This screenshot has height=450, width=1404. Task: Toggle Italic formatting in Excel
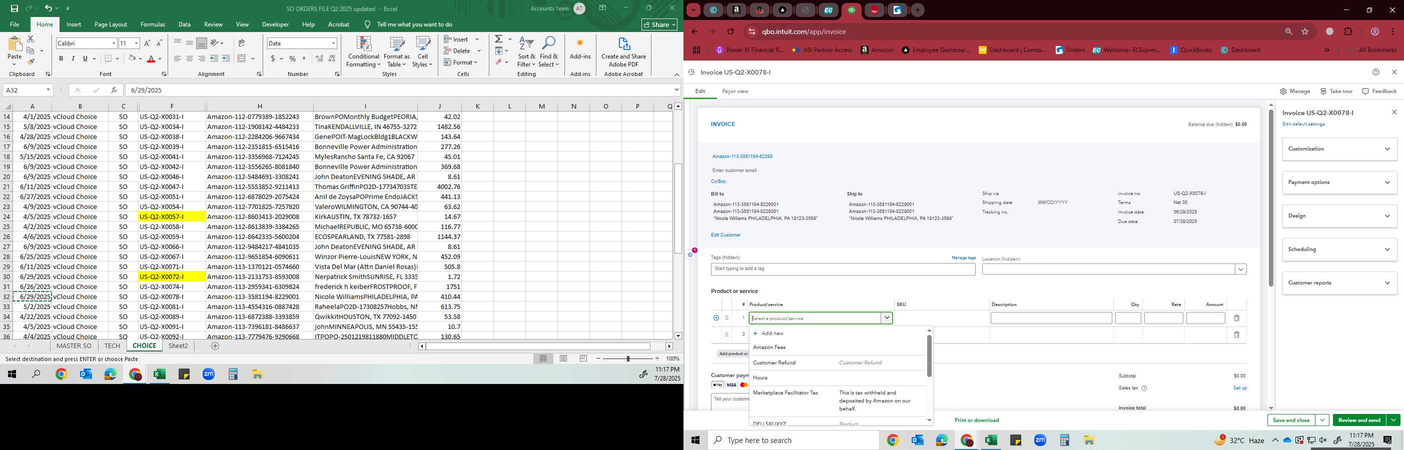pos(73,58)
